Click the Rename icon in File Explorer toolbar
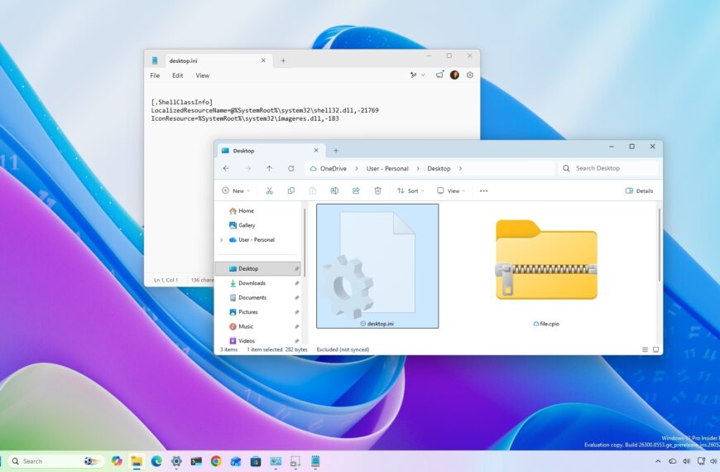This screenshot has width=720, height=472. click(x=334, y=190)
